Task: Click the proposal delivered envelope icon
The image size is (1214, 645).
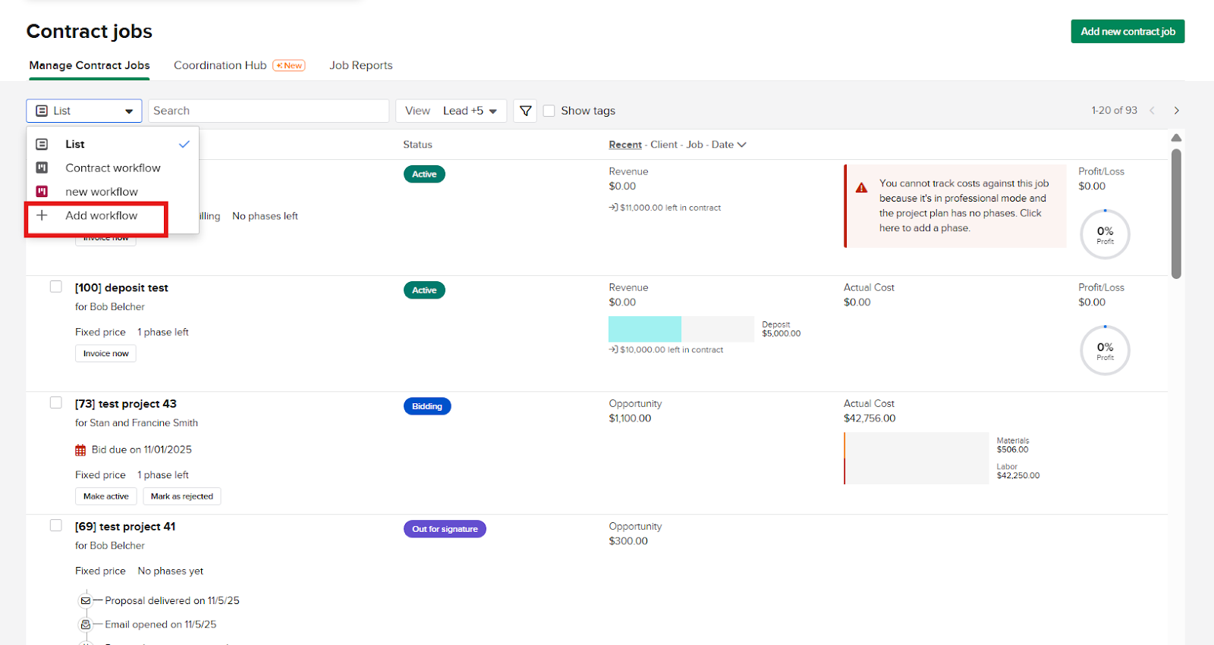Action: tap(86, 601)
